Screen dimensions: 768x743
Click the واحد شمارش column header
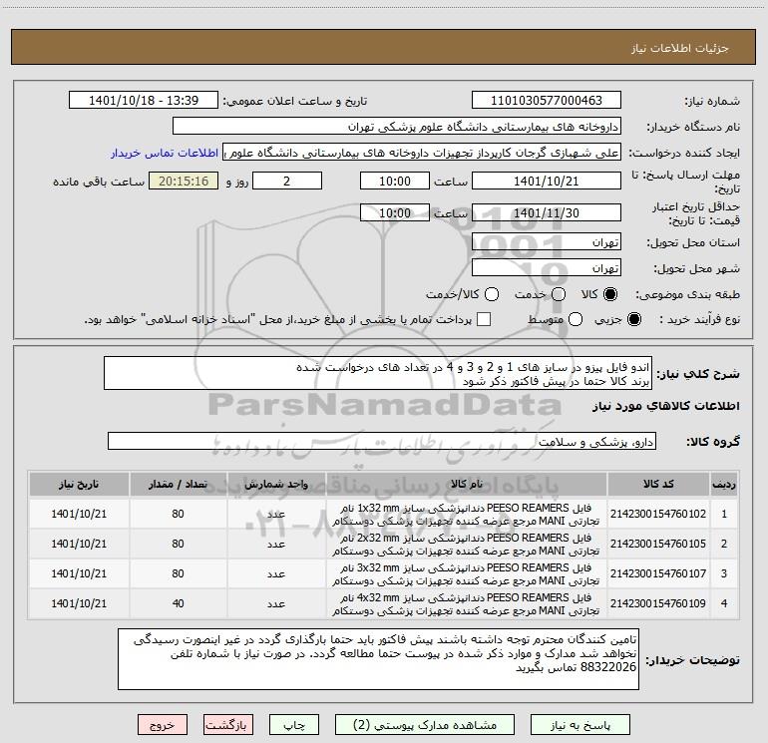276,485
